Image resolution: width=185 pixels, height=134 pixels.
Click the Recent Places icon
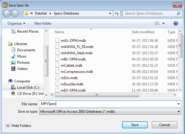point(13,31)
